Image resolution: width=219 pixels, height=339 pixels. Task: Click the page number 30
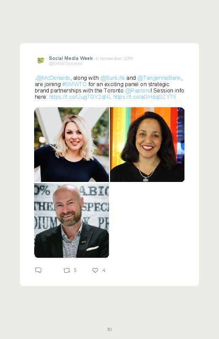pos(109,329)
